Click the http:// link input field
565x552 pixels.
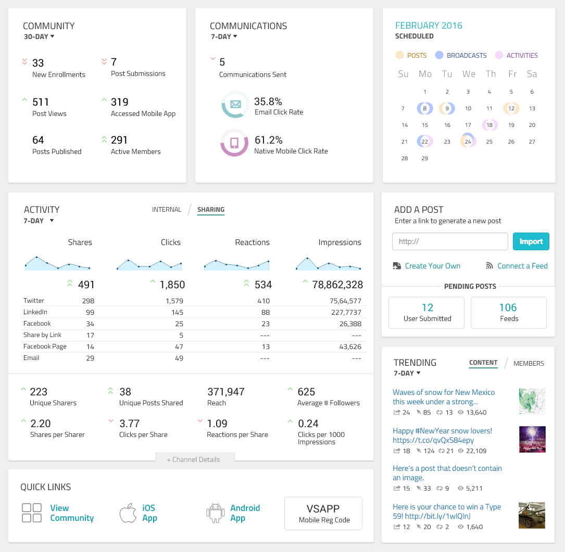[x=449, y=241]
